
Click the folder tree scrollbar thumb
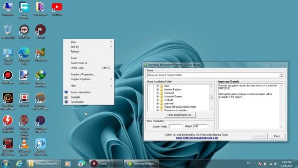click(211, 98)
